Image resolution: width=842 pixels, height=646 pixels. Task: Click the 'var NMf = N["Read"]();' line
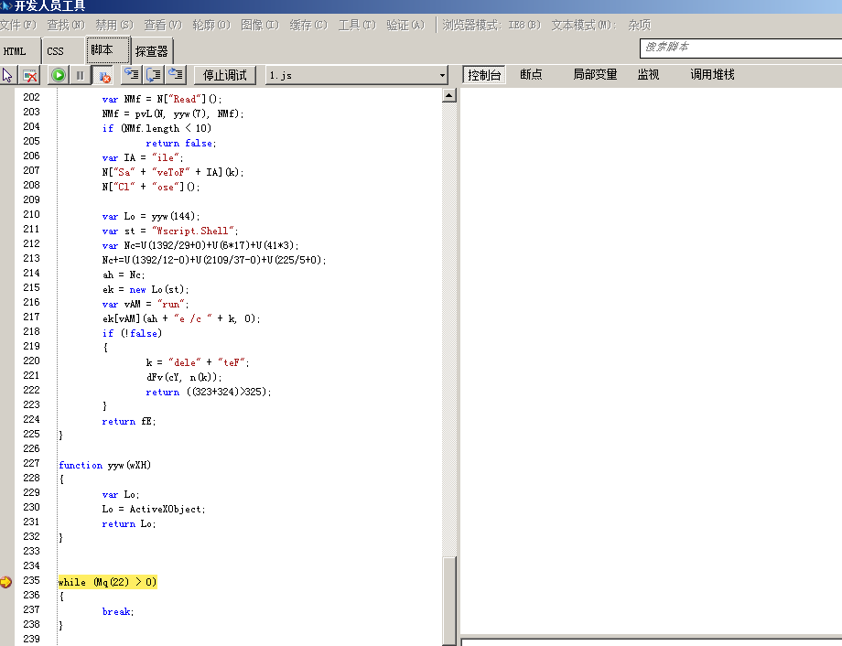pos(162,100)
